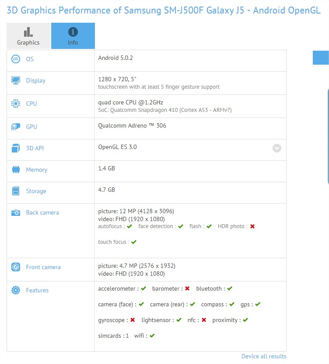Click the gps check mark

coord(258,304)
